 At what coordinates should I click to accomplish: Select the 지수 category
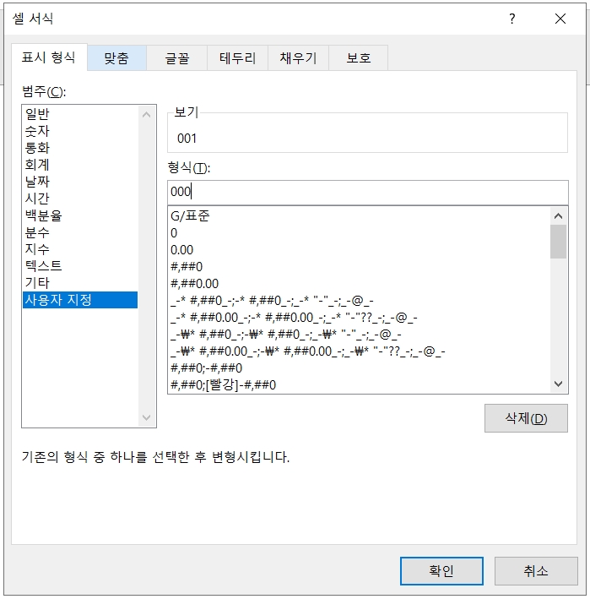tap(80, 249)
